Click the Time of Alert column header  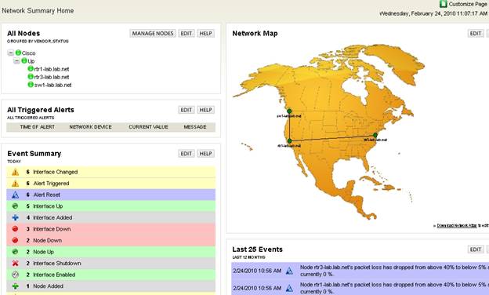pyautogui.click(x=37, y=127)
